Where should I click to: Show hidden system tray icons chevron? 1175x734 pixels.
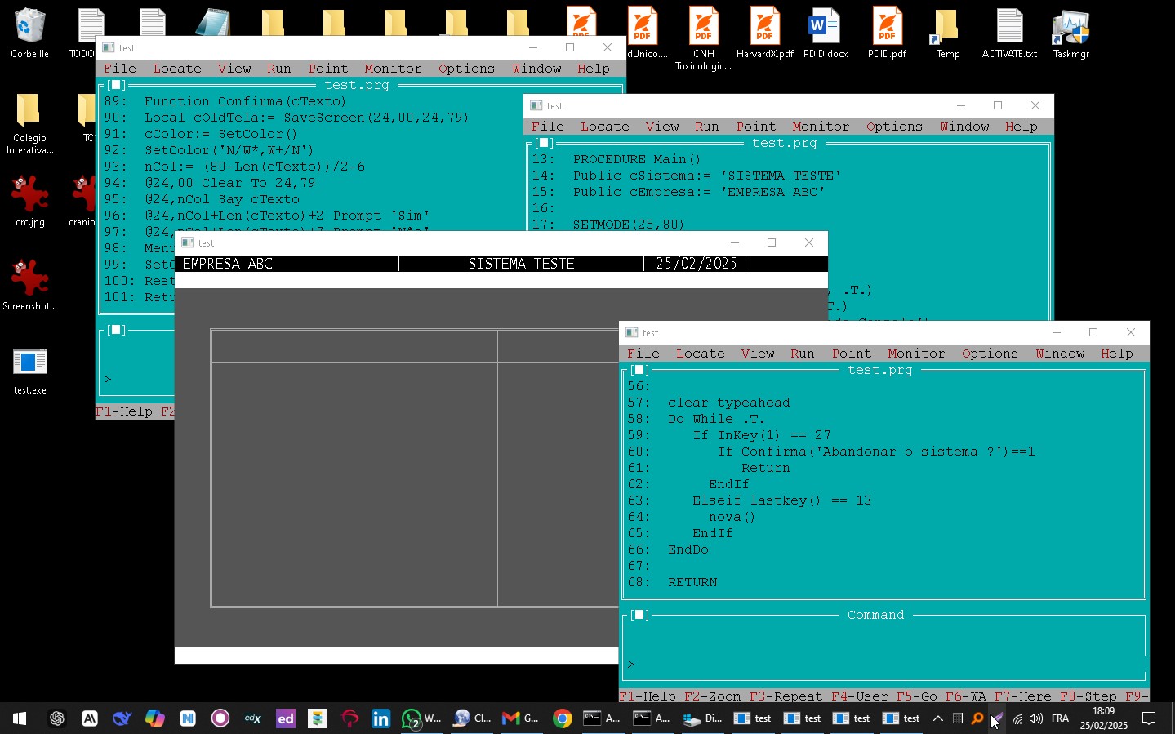point(937,718)
